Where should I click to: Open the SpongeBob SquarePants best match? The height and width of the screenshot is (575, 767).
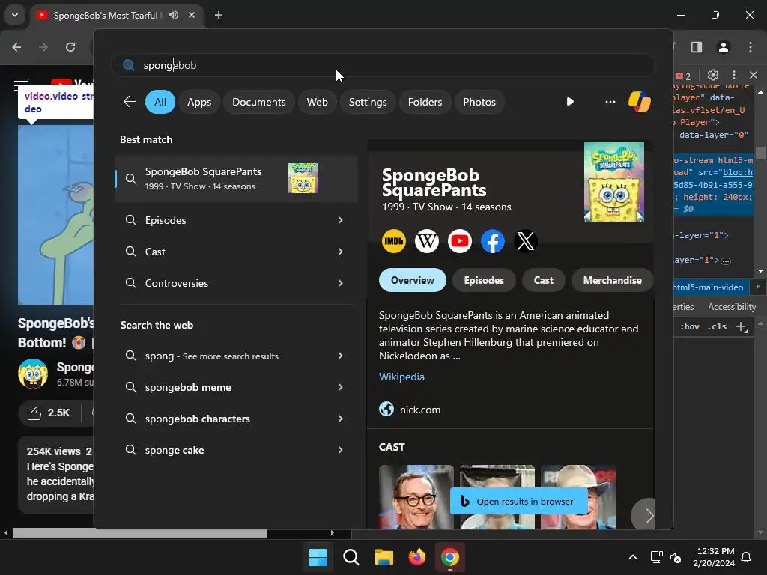point(236,179)
